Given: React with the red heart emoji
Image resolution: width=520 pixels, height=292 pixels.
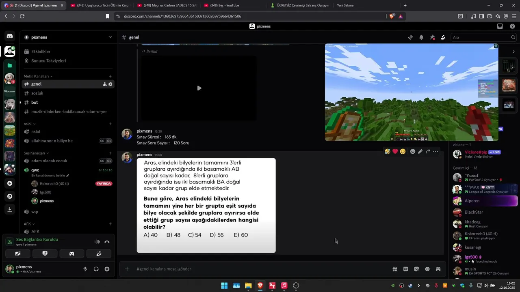Looking at the screenshot, I should (x=395, y=151).
